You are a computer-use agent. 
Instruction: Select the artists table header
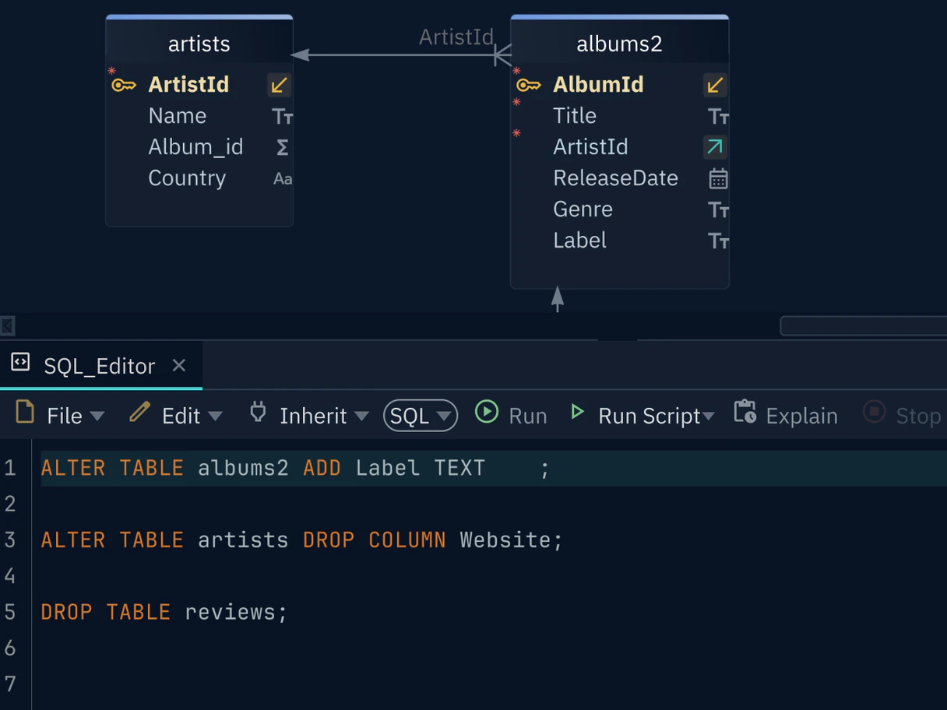pyautogui.click(x=199, y=44)
